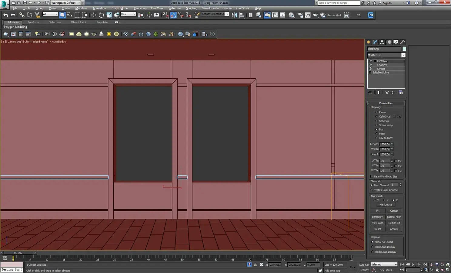Open the Utilities hammer panel
Screen dimensions: 451x273
coord(403,42)
